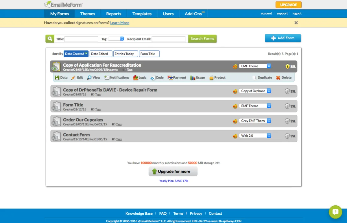
Task: Dismiss the signatures notification banner
Action: coord(296,23)
